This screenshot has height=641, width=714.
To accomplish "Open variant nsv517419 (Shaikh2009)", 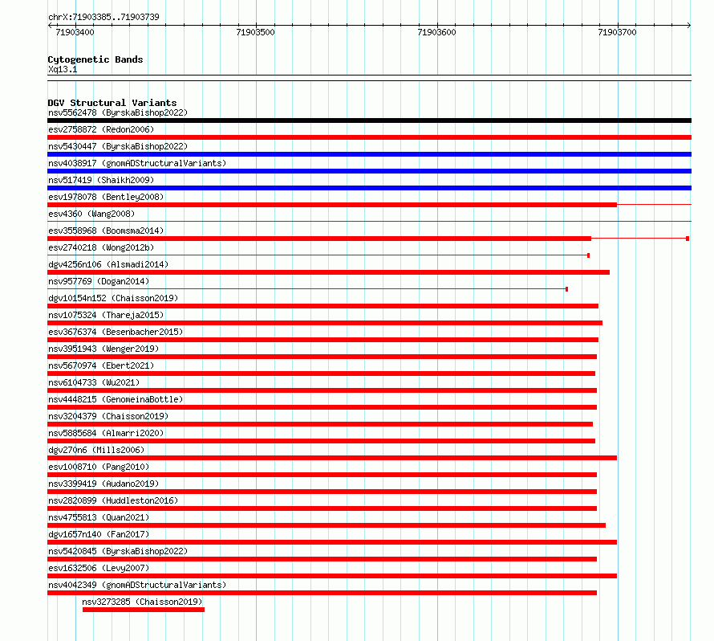I will (x=101, y=180).
